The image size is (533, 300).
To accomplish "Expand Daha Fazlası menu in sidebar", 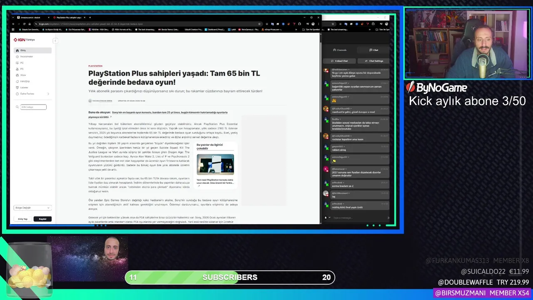I will [32, 94].
